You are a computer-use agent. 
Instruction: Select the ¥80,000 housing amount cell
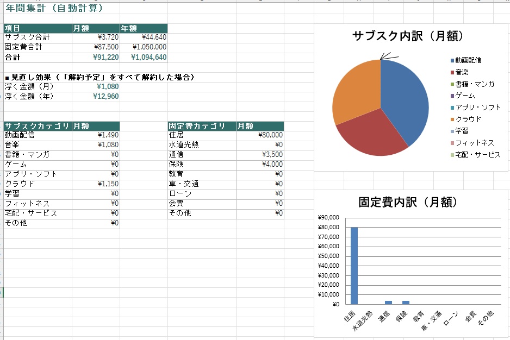tap(260, 135)
